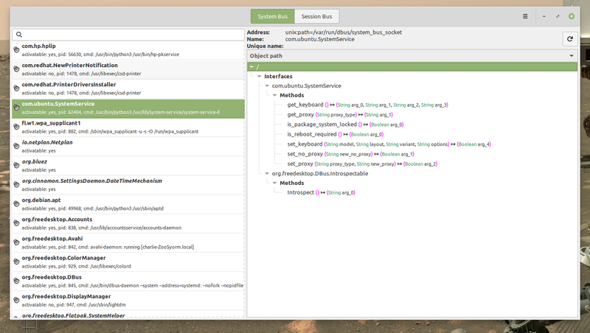Maximize the D-Feet window
The height and width of the screenshot is (333, 590).
click(558, 16)
